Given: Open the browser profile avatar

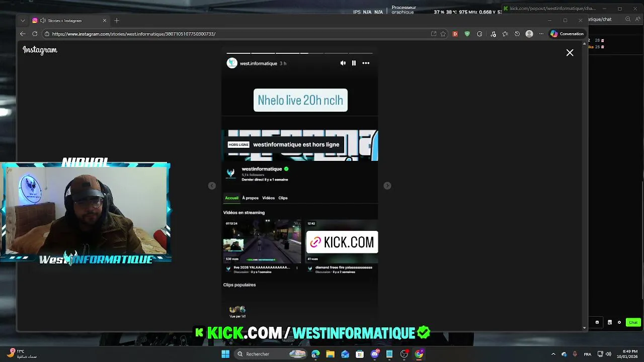Looking at the screenshot, I should [x=529, y=34].
